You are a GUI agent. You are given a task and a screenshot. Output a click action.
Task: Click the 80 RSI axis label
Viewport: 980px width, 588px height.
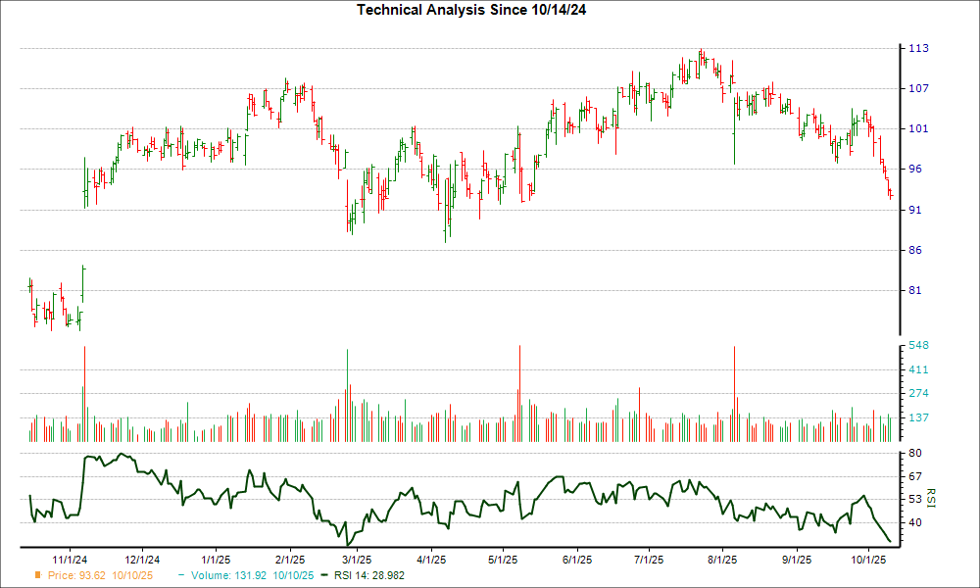click(914, 454)
